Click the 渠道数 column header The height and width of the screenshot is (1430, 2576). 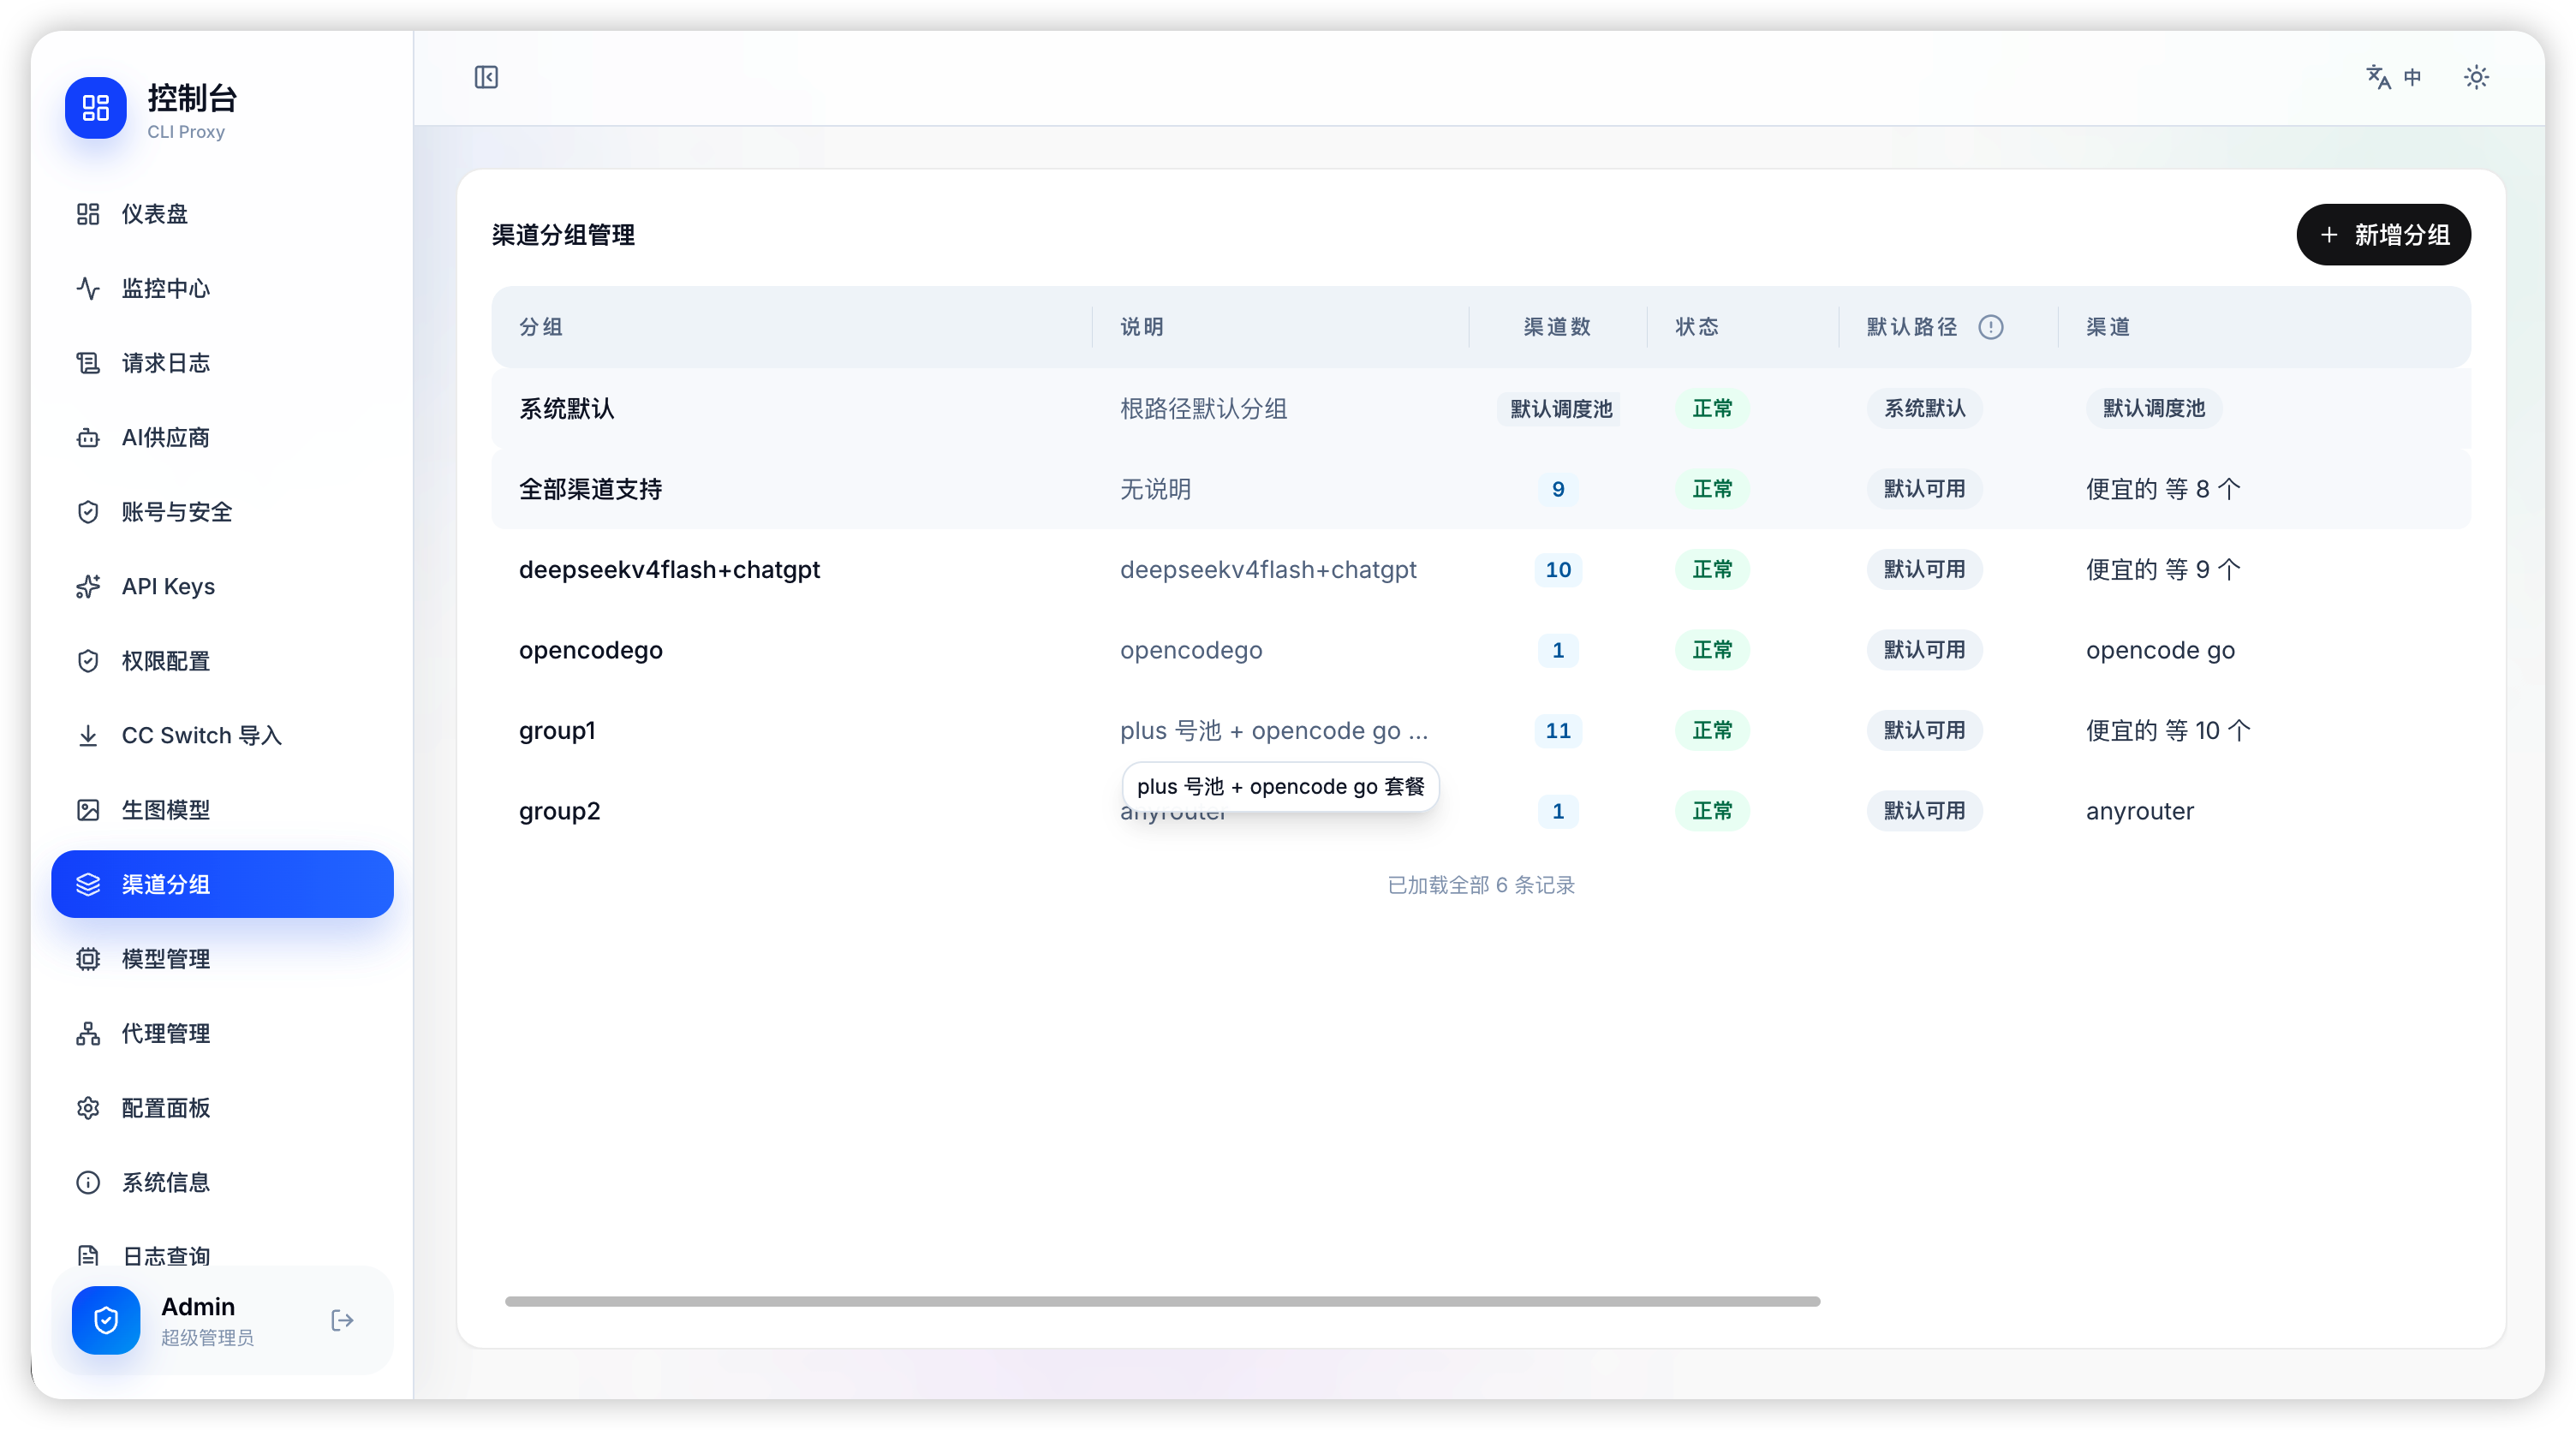(1557, 327)
